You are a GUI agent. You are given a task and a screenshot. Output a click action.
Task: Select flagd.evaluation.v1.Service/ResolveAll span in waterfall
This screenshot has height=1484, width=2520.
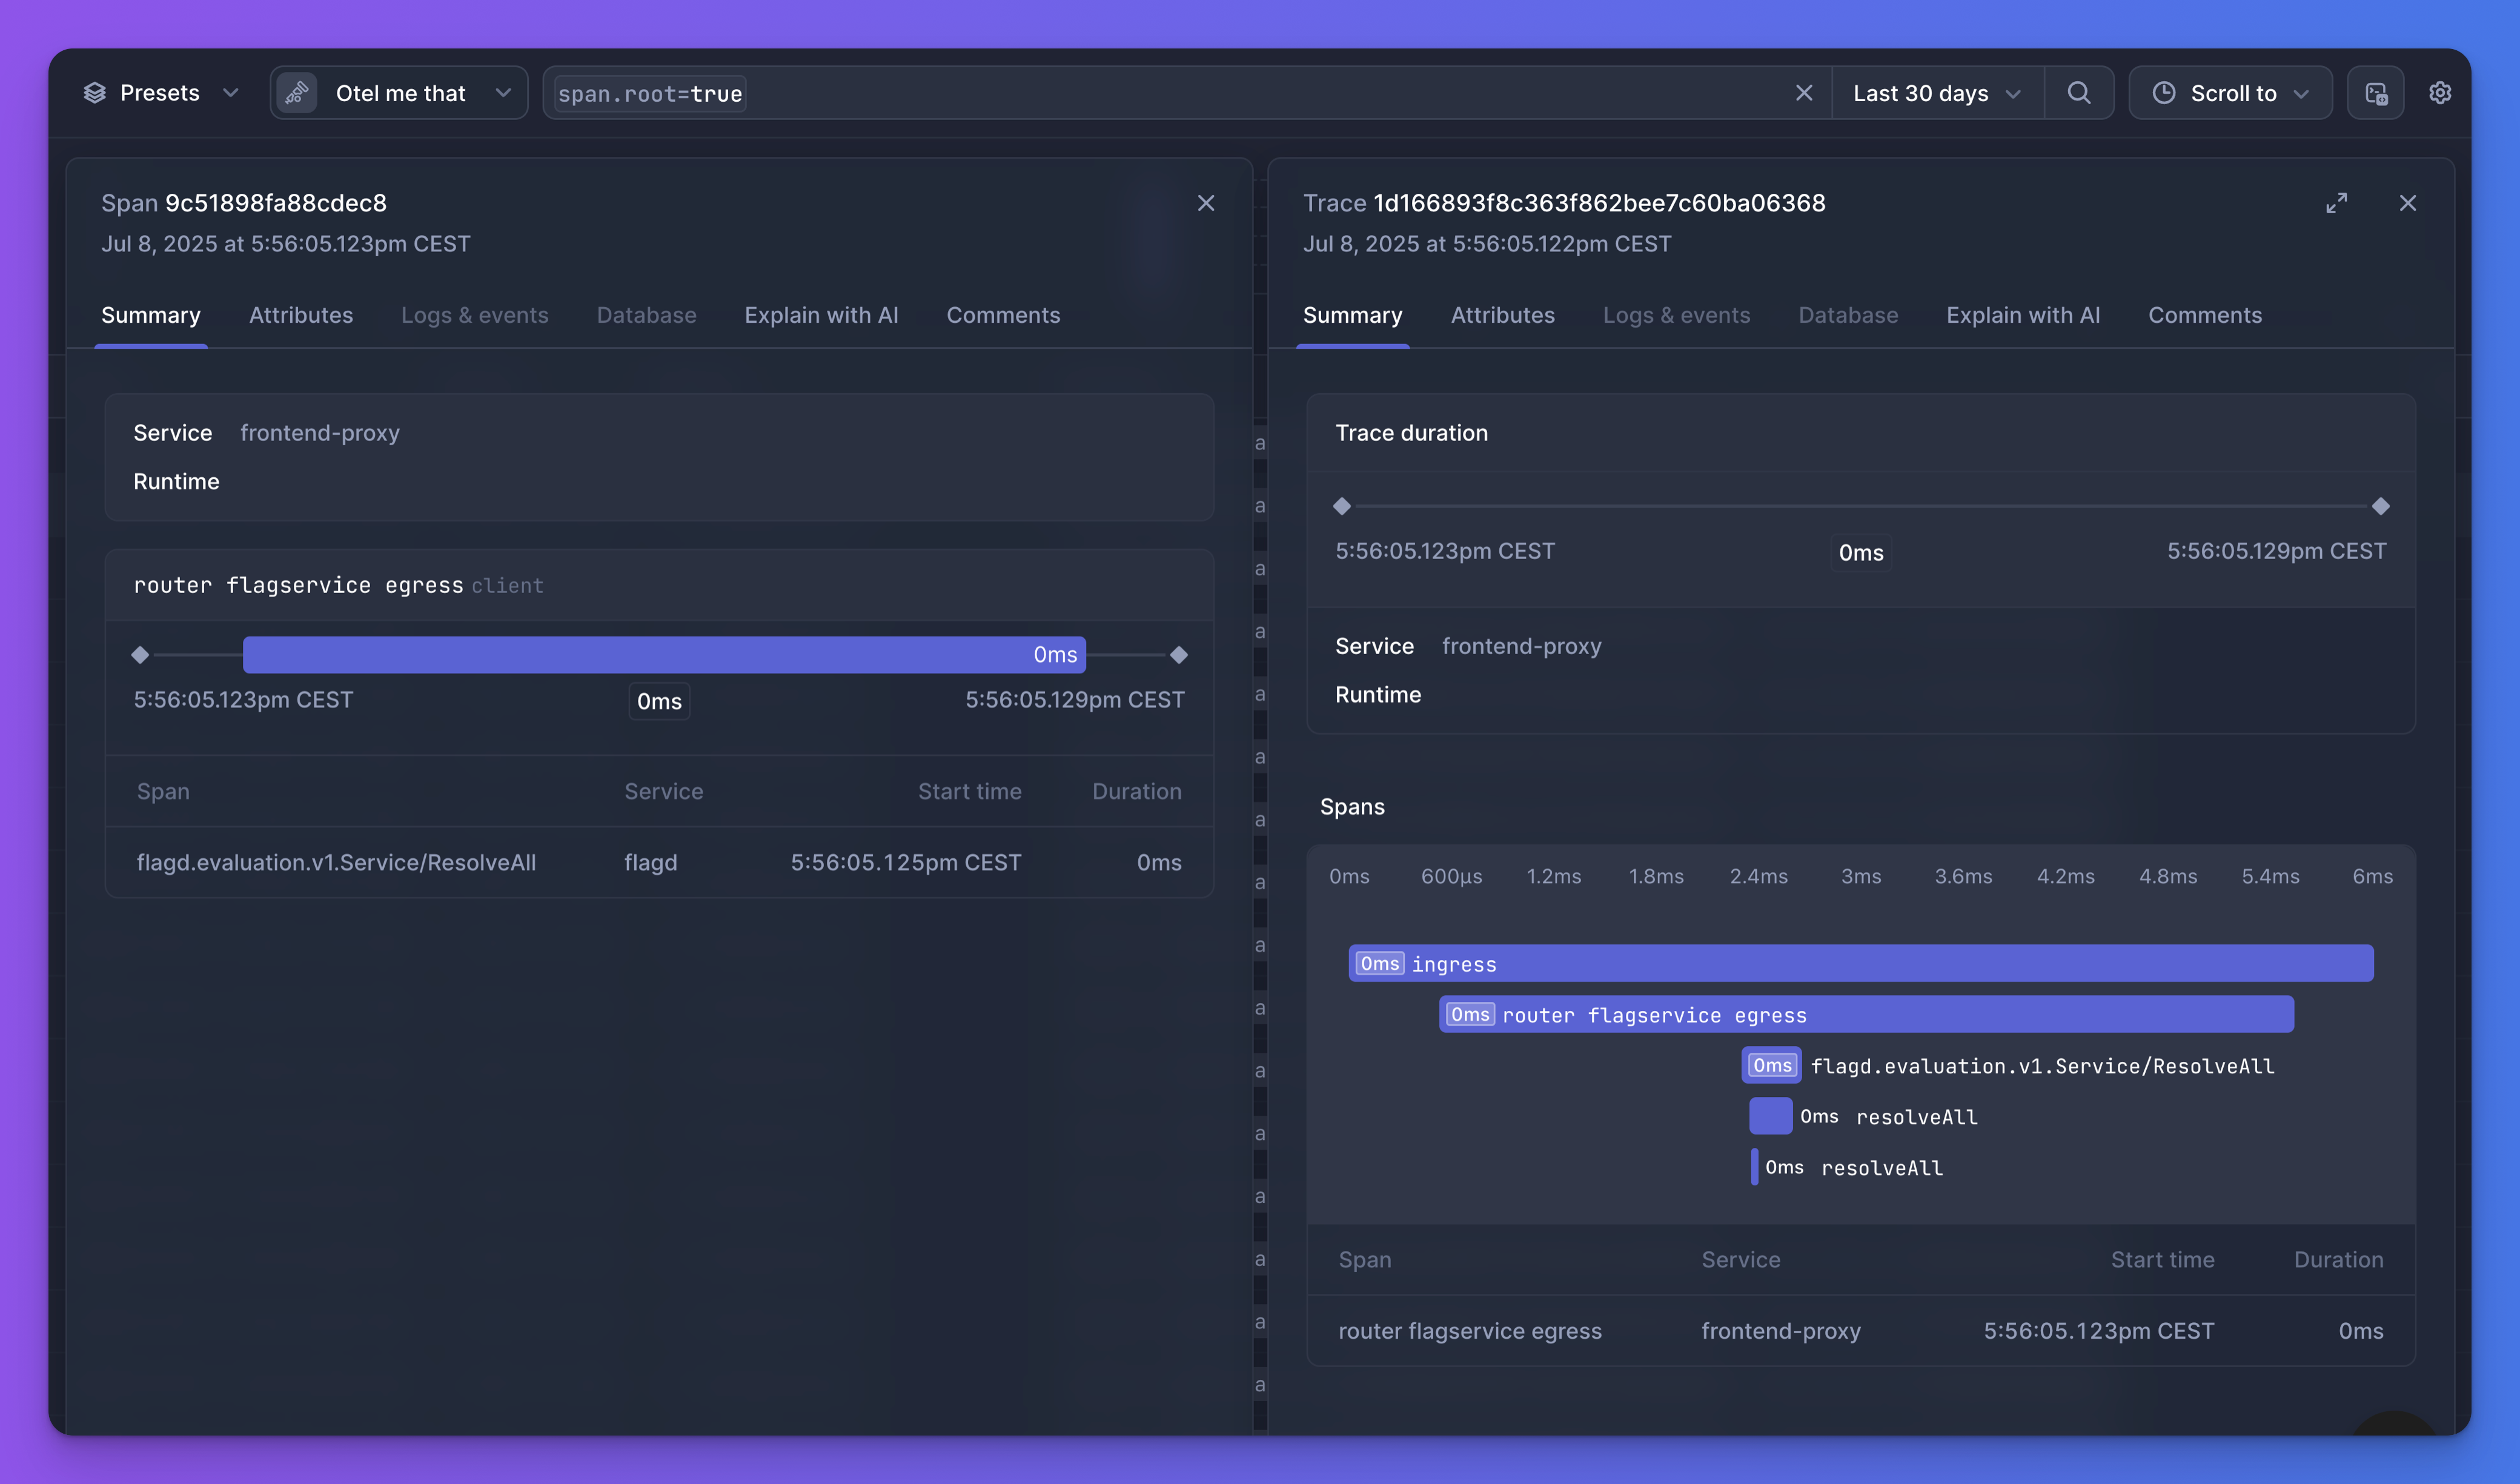click(x=1771, y=1065)
